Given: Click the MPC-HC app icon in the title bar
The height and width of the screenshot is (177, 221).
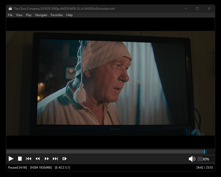Looking at the screenshot, I should coord(10,8).
